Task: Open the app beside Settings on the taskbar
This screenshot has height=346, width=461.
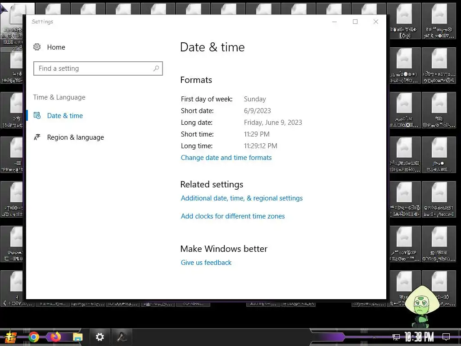Action: click(x=122, y=337)
